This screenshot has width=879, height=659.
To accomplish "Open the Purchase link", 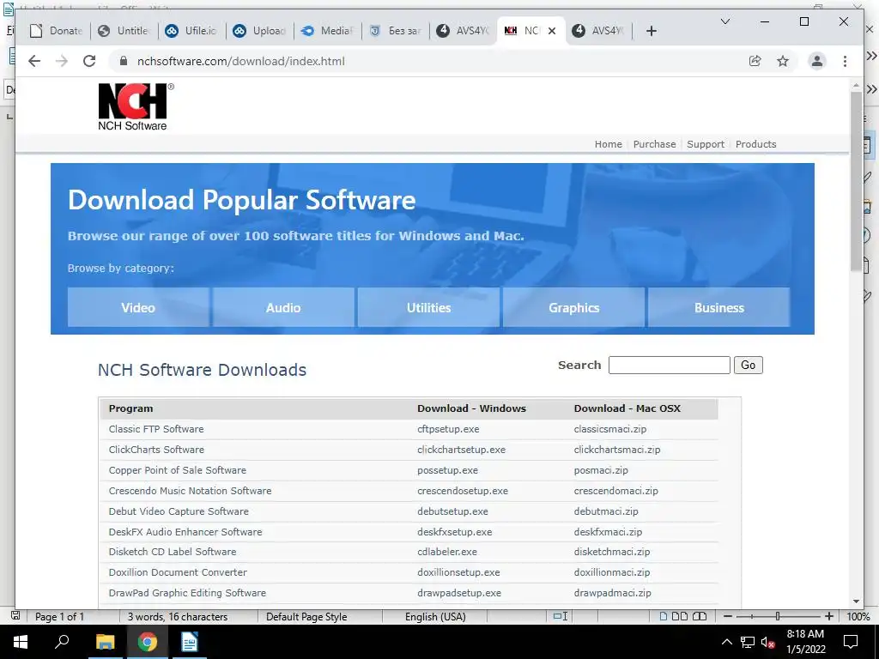I will (x=654, y=144).
